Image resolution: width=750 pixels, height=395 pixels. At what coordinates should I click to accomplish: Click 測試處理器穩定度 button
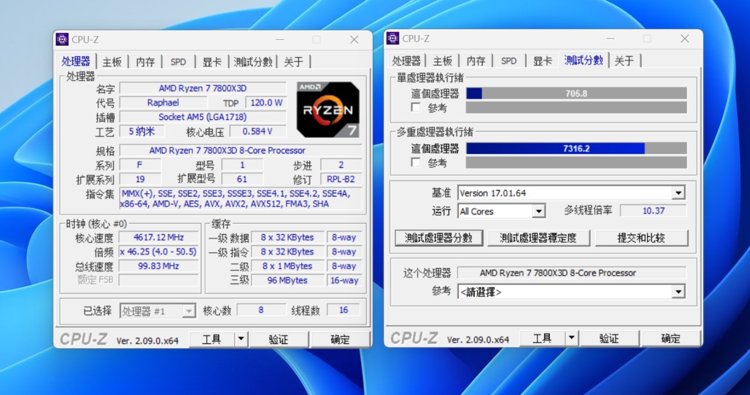point(538,238)
